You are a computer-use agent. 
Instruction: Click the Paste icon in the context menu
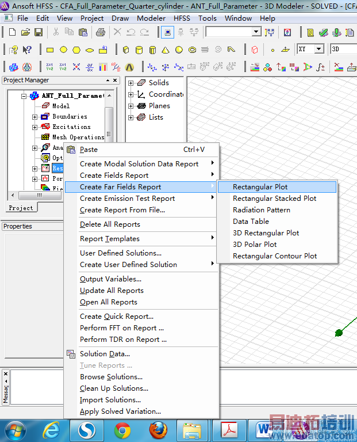pyautogui.click(x=71, y=150)
